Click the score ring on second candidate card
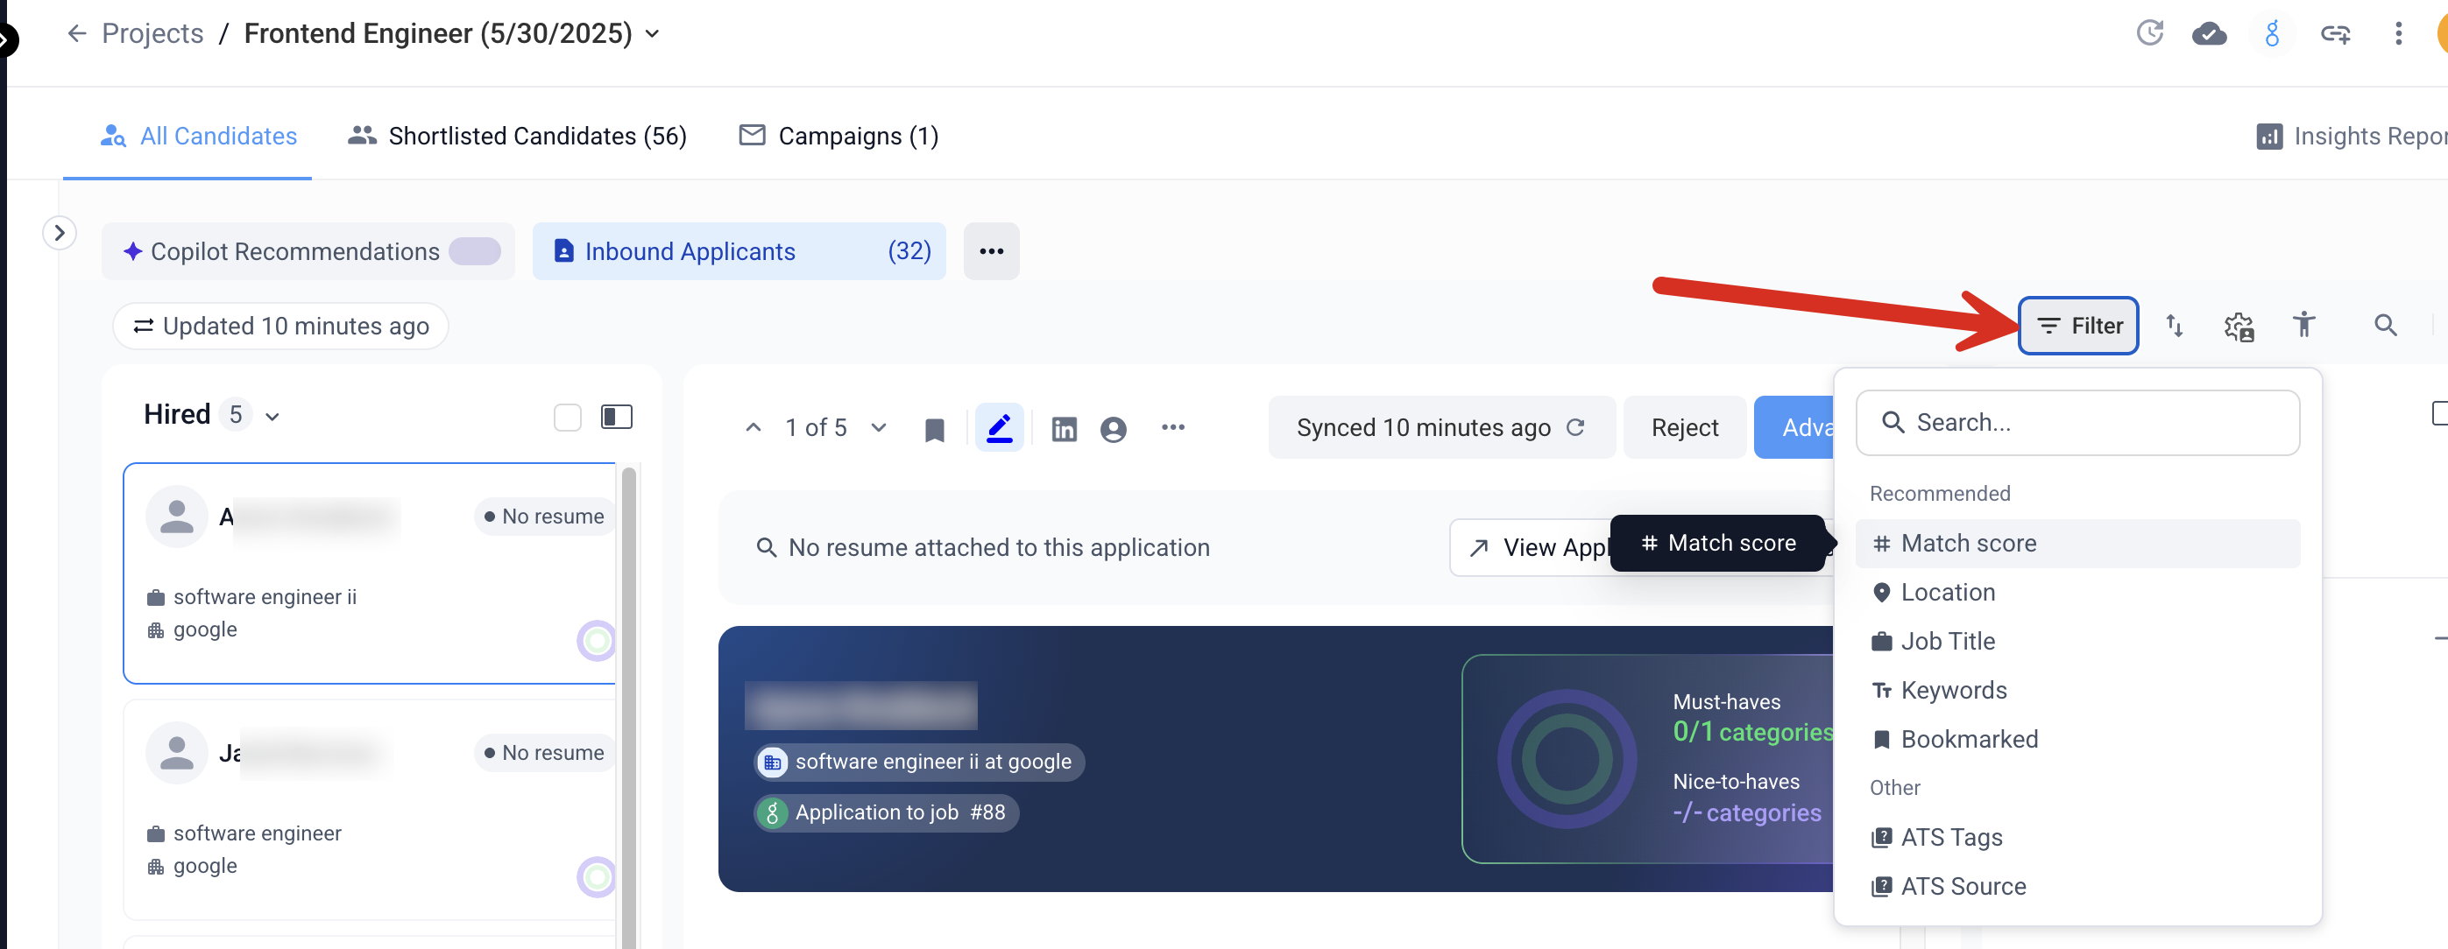 (597, 877)
